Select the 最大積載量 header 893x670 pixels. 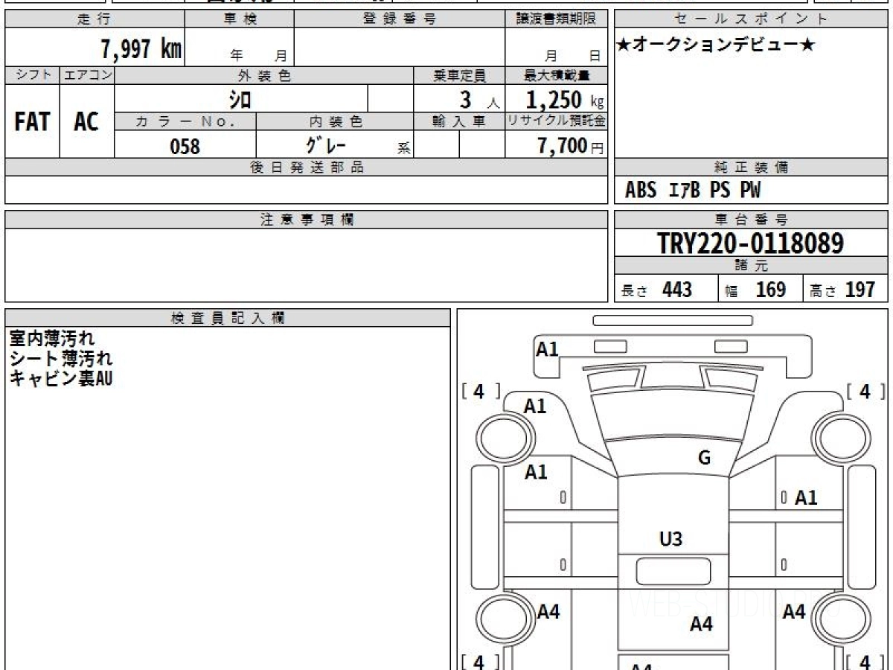click(x=556, y=75)
